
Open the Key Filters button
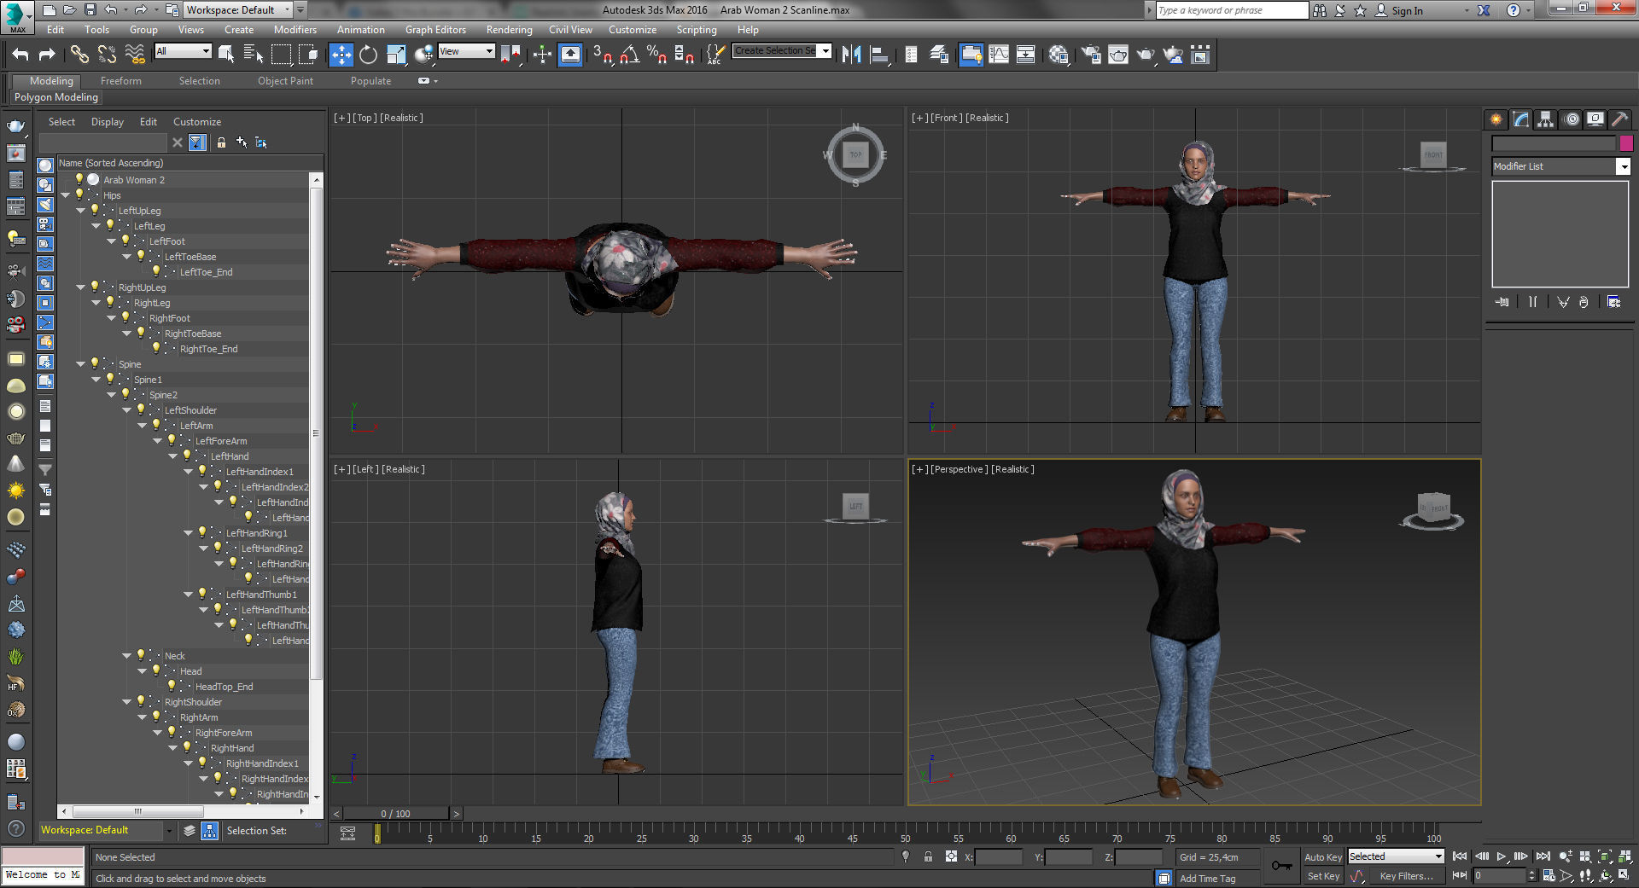click(x=1406, y=876)
